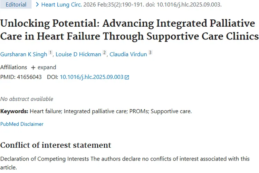This screenshot has height=173, width=259.
Task: Click affiliation superscript 1 after Singh
Action: coord(50,53)
